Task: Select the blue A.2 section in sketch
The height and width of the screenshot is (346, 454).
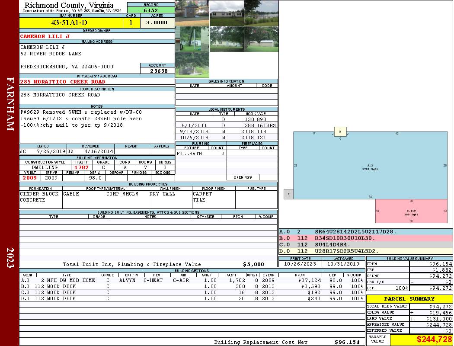Action: [x=370, y=166]
